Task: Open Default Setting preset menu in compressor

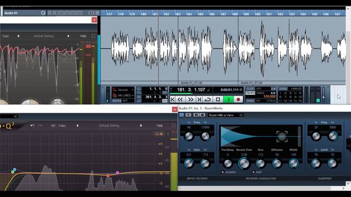Action: pyautogui.click(x=43, y=36)
